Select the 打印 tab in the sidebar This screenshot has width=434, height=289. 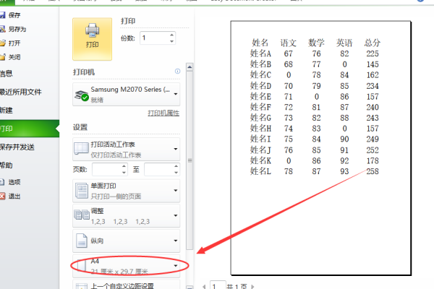click(30, 129)
